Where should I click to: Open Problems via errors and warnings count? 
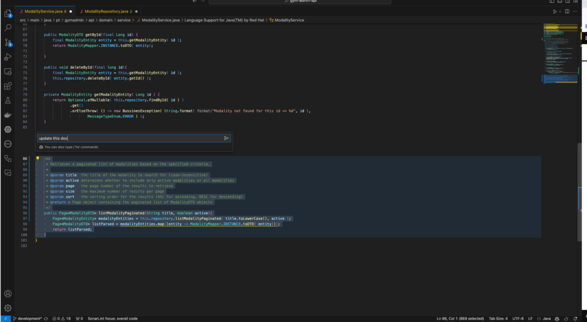(61, 319)
